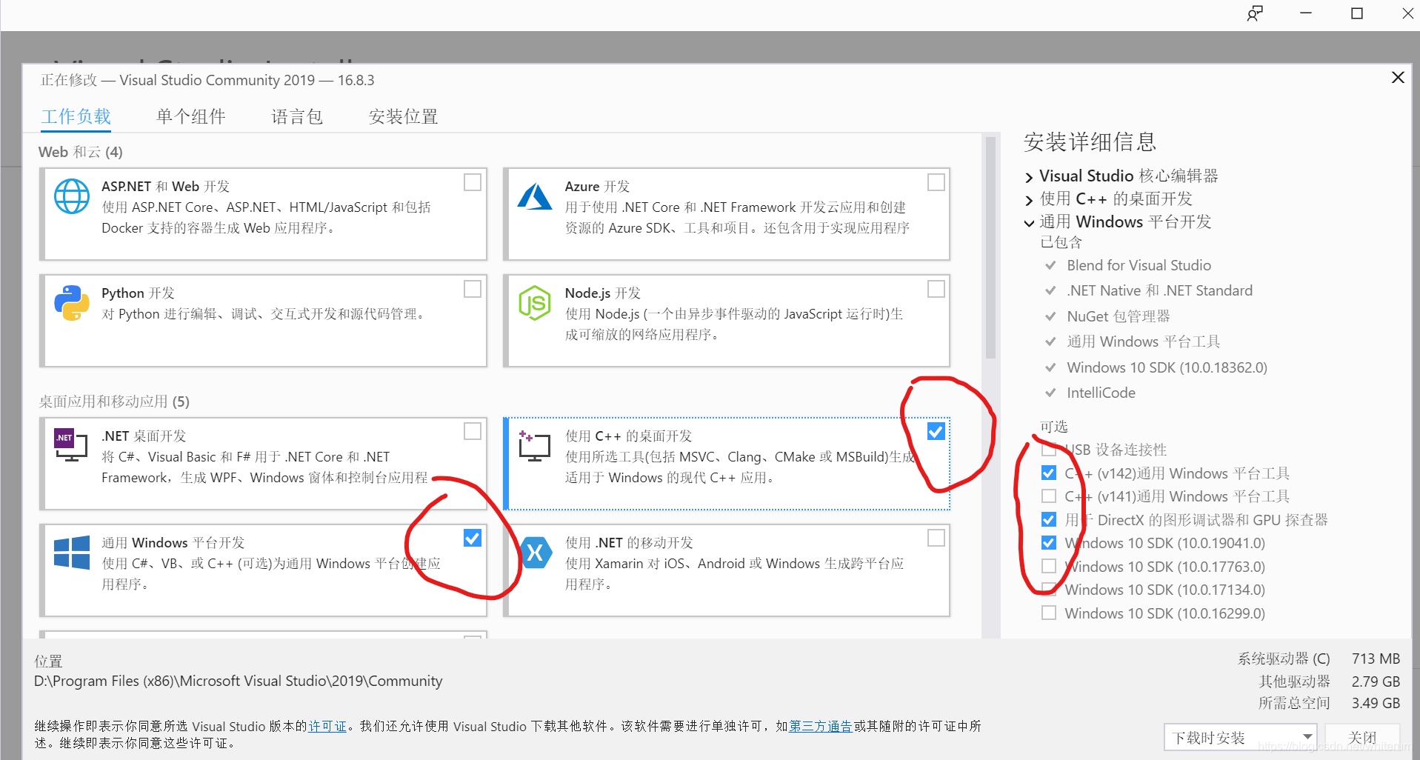
Task: Select 通用 Windows 平台工具 included item
Action: 1143,341
